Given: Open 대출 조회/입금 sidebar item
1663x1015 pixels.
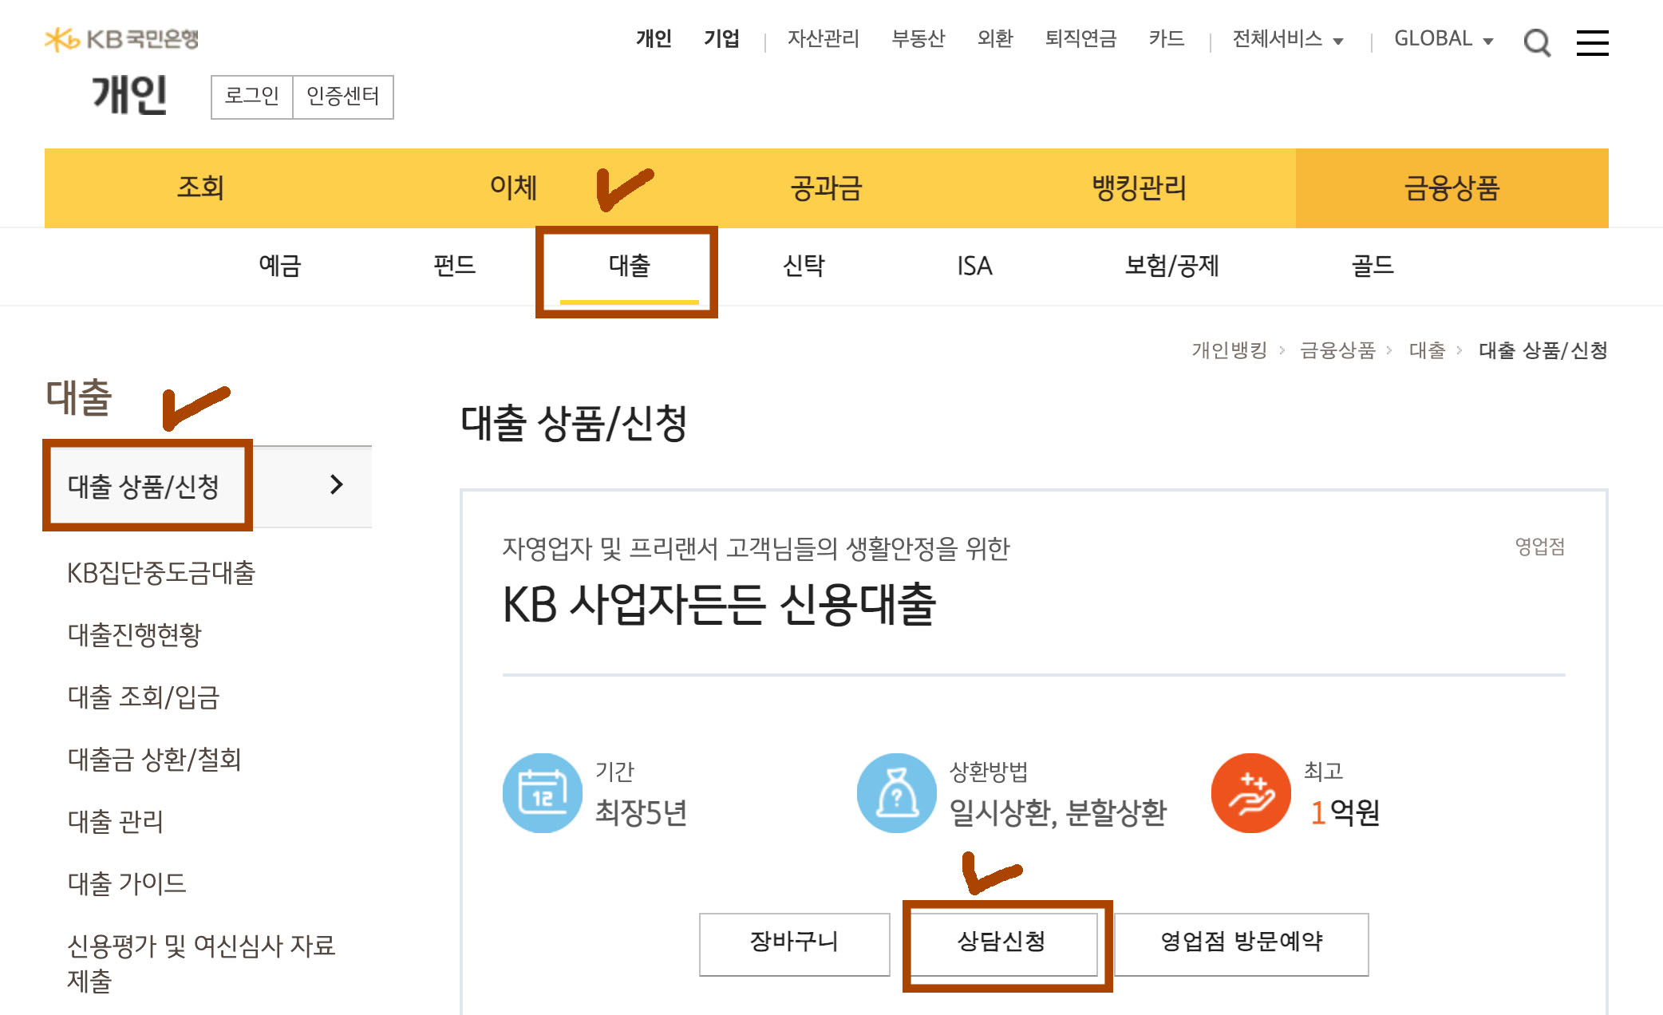Looking at the screenshot, I should coord(144,697).
